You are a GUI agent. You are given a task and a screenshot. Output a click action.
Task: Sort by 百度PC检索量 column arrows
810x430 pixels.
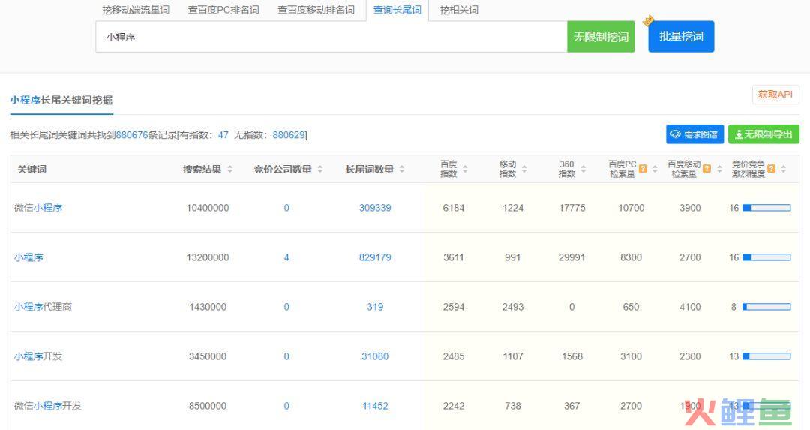pos(655,169)
